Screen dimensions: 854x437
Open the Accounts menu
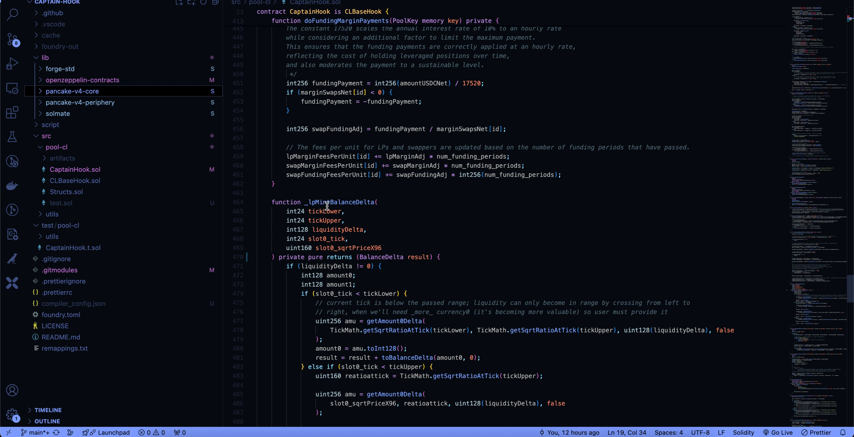[x=12, y=390]
